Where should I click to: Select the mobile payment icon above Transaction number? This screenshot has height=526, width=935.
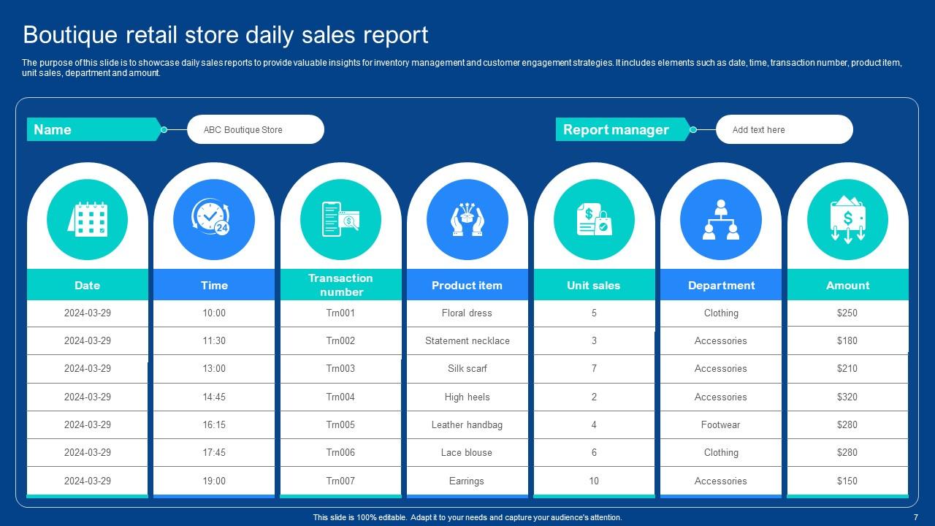tap(340, 219)
